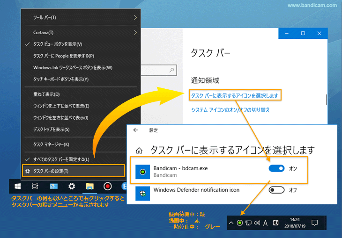The width and height of the screenshot is (342, 238).
Task: Open the Windows Start button
Action: pyautogui.click(x=18, y=187)
